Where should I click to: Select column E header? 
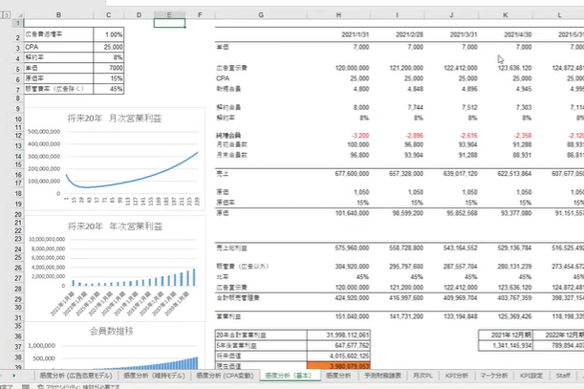pyautogui.click(x=169, y=15)
